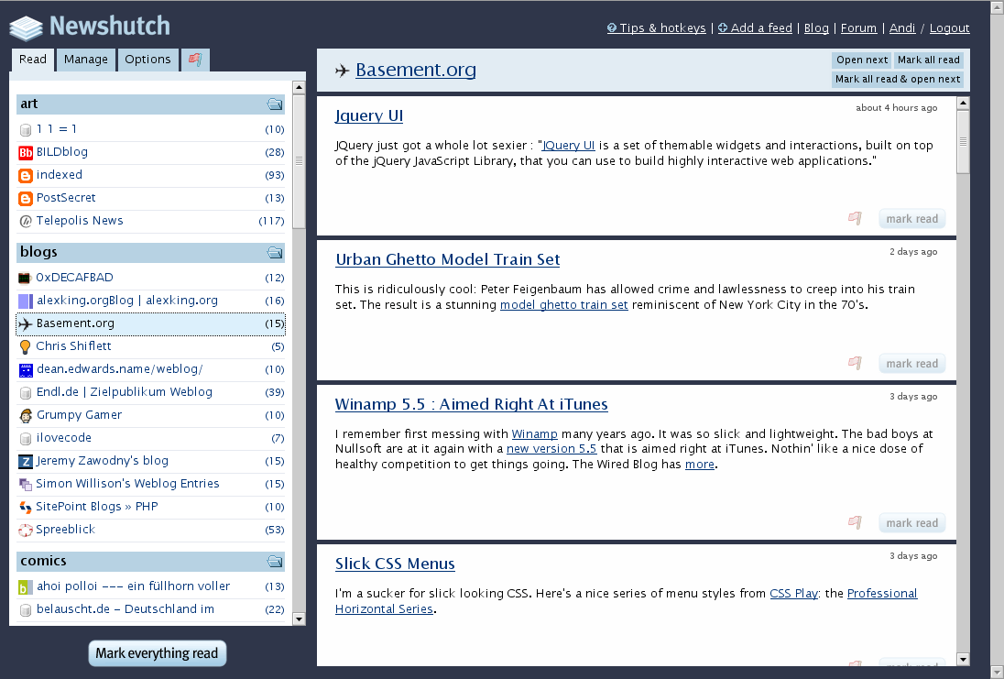Follow the CSS Play link
The width and height of the screenshot is (1004, 679).
point(794,594)
